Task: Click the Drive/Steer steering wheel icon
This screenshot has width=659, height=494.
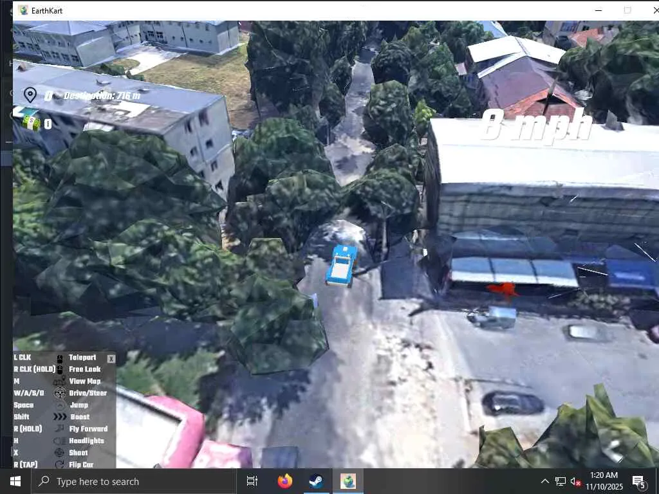Action: pos(60,393)
